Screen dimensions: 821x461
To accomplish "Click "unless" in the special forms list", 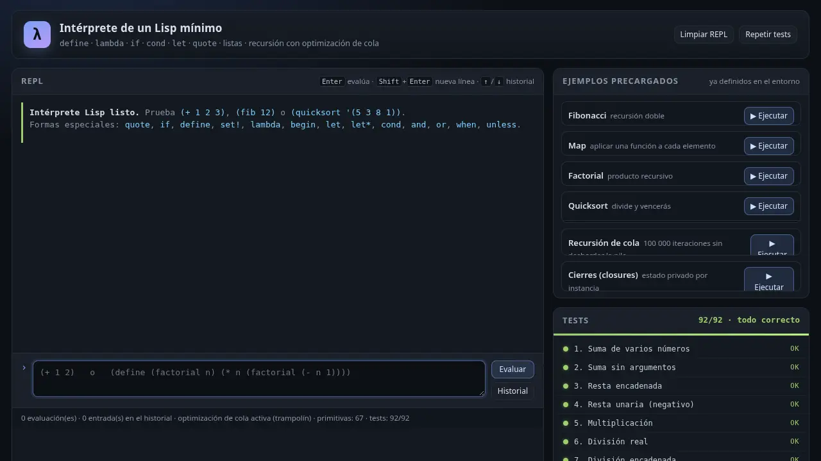I will (501, 125).
